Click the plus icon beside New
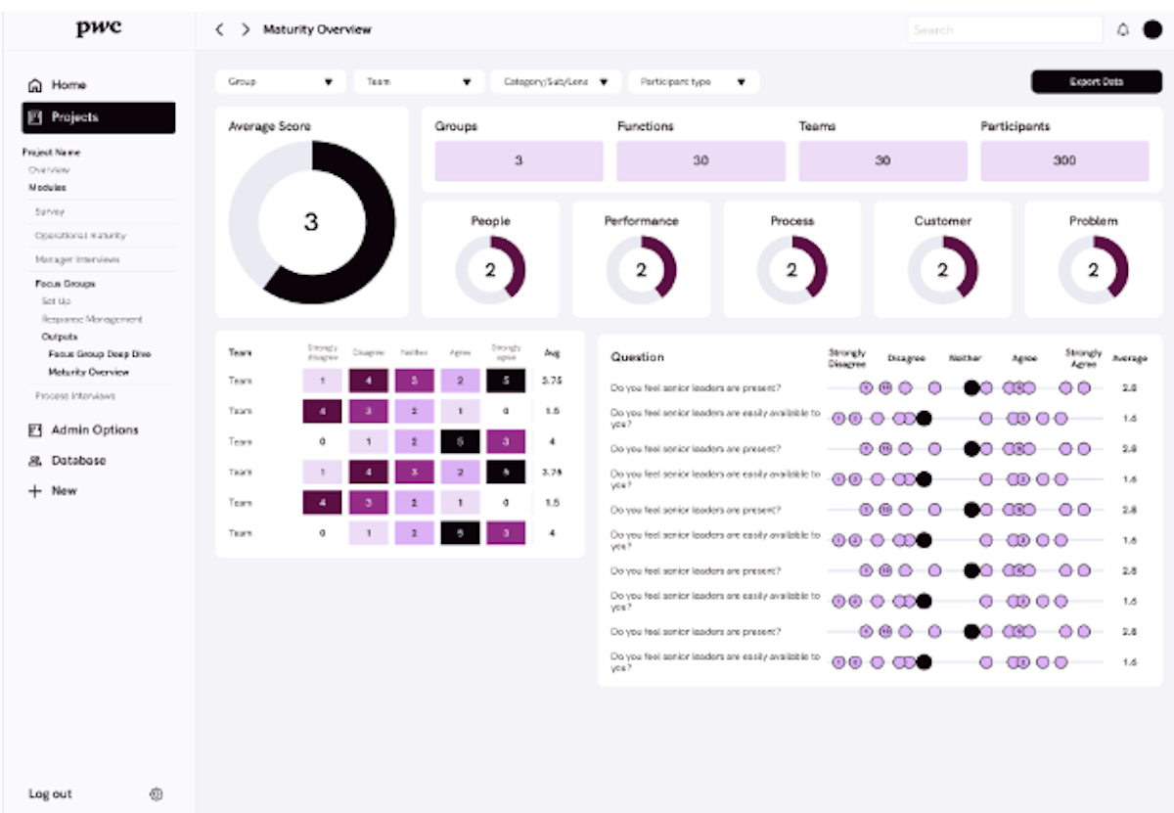Viewport: 1174px width, 813px height. (35, 491)
